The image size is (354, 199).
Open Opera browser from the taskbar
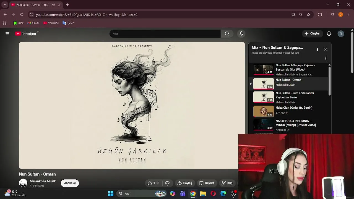pyautogui.click(x=213, y=194)
